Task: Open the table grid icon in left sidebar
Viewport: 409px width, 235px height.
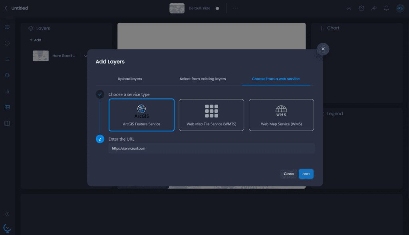Action: [x=7, y=107]
